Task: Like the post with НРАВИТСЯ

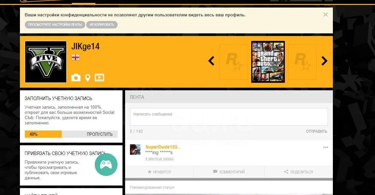Action: coord(159,172)
